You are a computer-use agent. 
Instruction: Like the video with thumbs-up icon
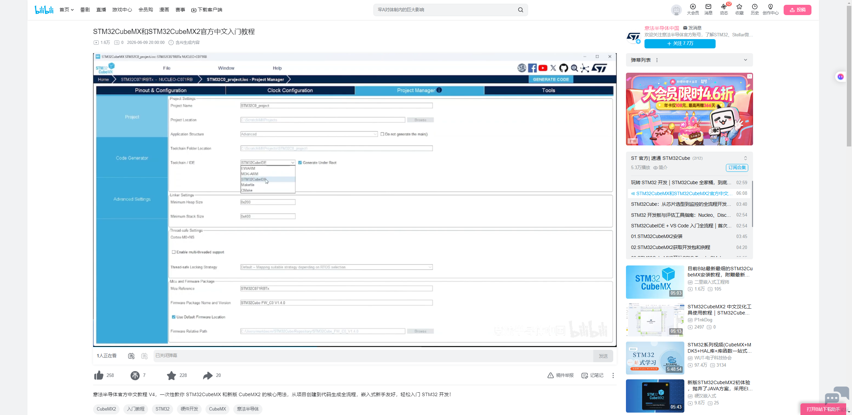click(x=99, y=375)
